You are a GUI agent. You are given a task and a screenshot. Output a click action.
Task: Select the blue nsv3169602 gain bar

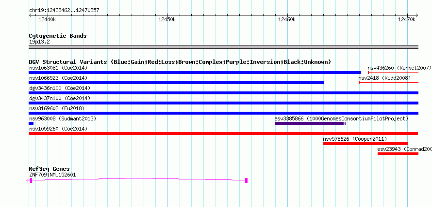tap(223, 113)
